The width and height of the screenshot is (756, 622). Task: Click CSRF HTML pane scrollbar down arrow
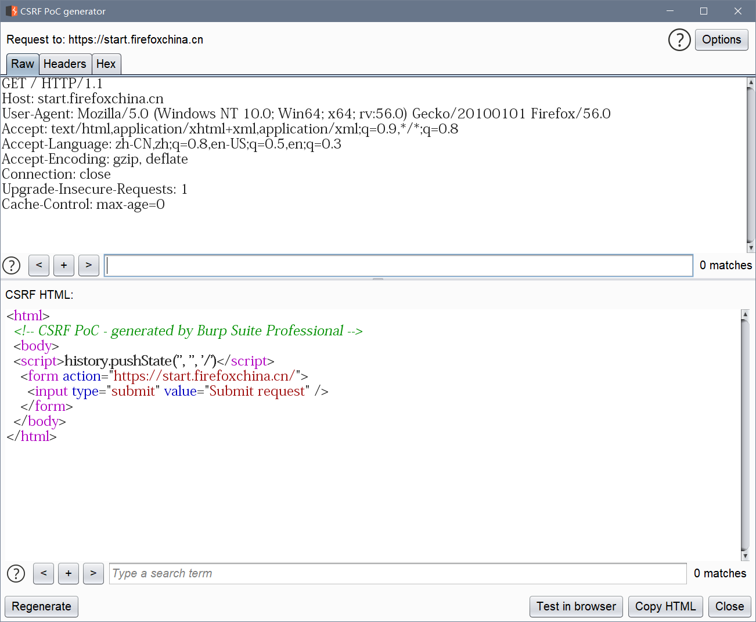[746, 556]
